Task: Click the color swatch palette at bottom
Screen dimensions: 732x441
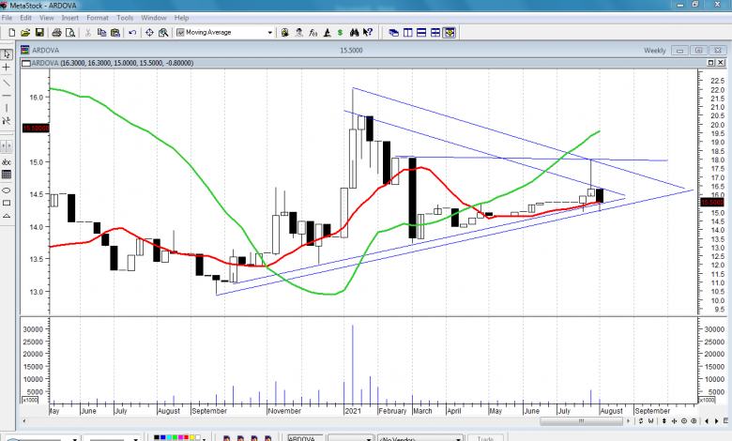Action: (178, 437)
